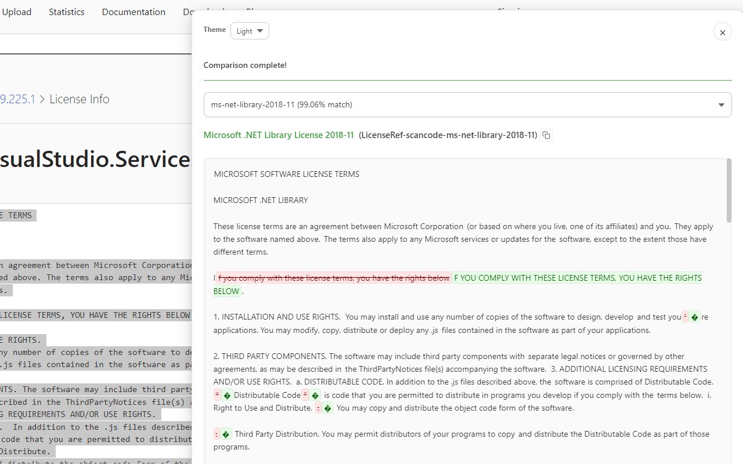Click the LicenseRef-scancode-ms-net-library-2018-11 identifier text

[x=448, y=135]
